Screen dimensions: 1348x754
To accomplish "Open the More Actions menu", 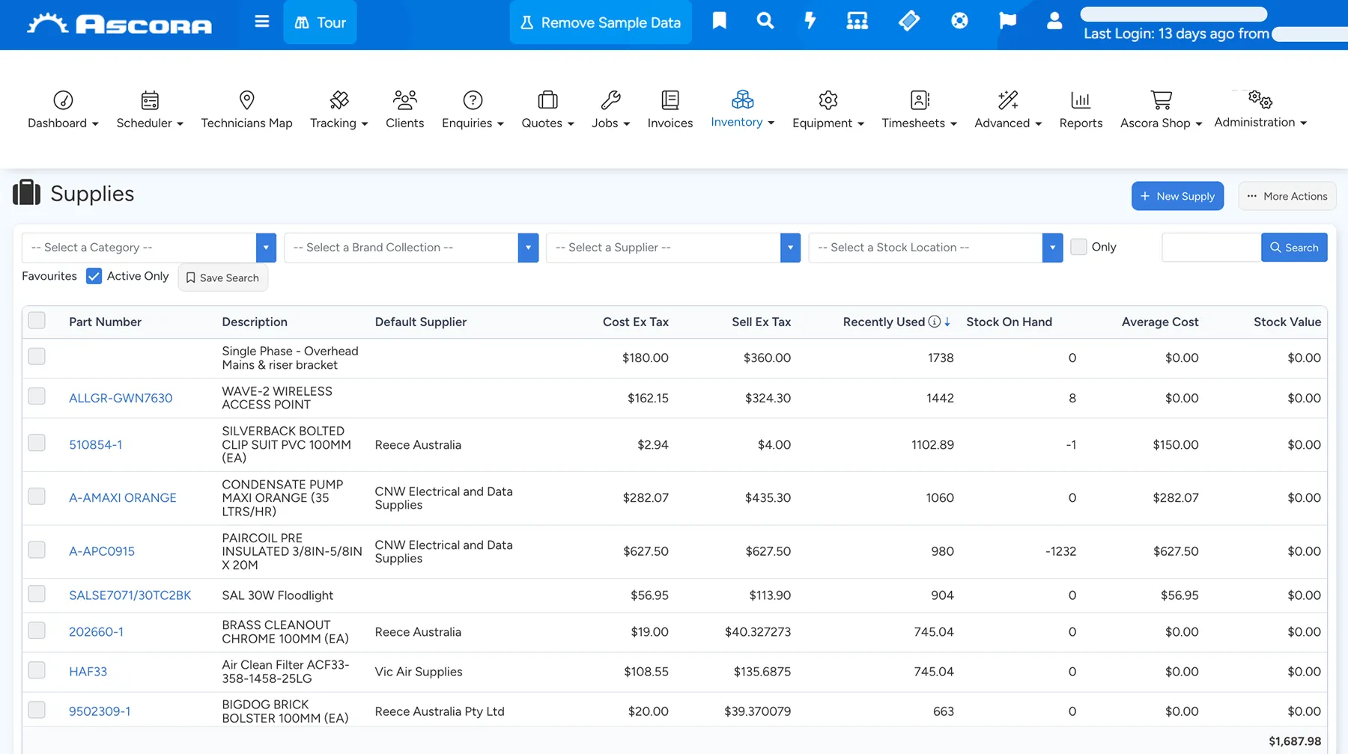I will click(x=1287, y=196).
